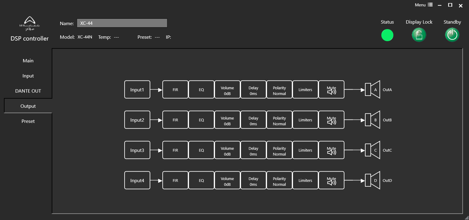Screen dimensions: 469x220
Task: Open the Volume 0dB block on Input3
Action: click(x=227, y=151)
